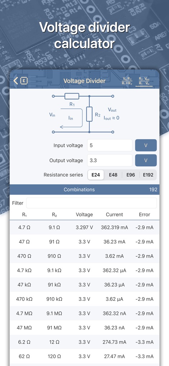
Task: Click the 3.62 µA current cell
Action: coord(114,299)
